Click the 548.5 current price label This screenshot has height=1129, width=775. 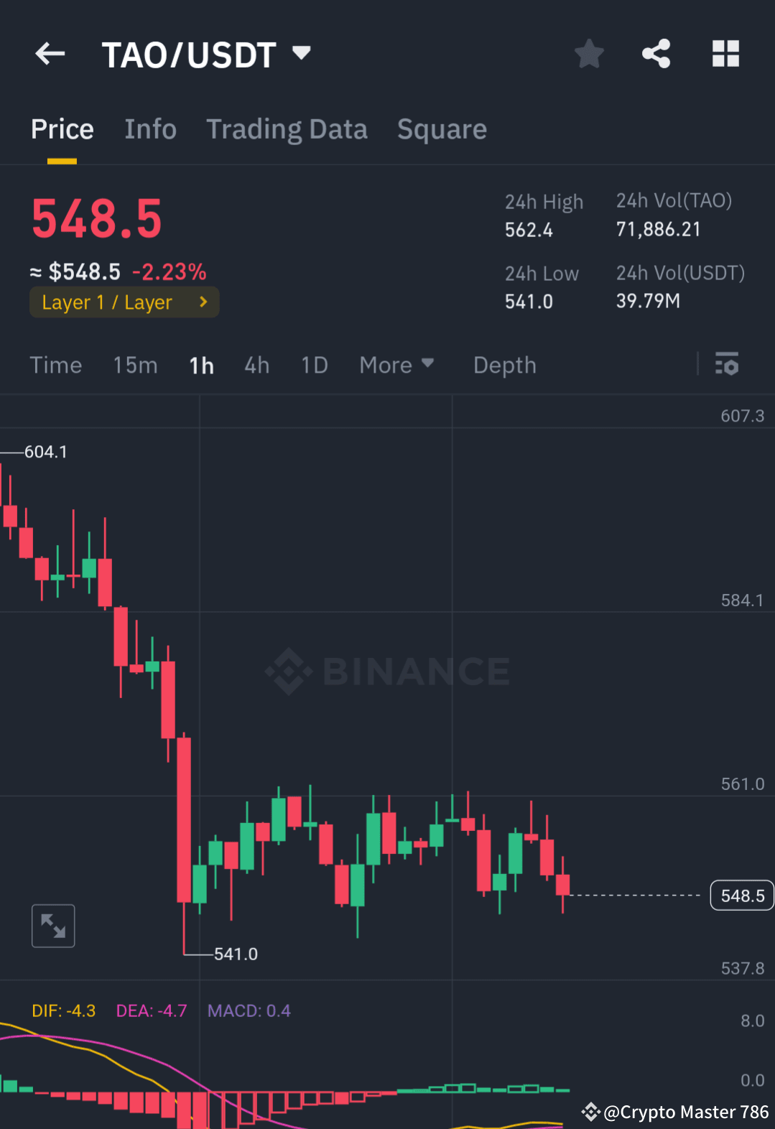click(x=742, y=895)
